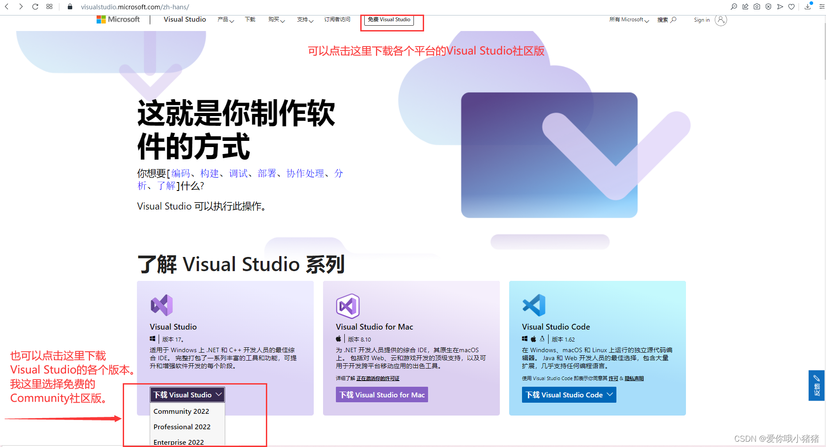Click 下载 Visual Studio for Mac
The image size is (826, 447).
382,394
